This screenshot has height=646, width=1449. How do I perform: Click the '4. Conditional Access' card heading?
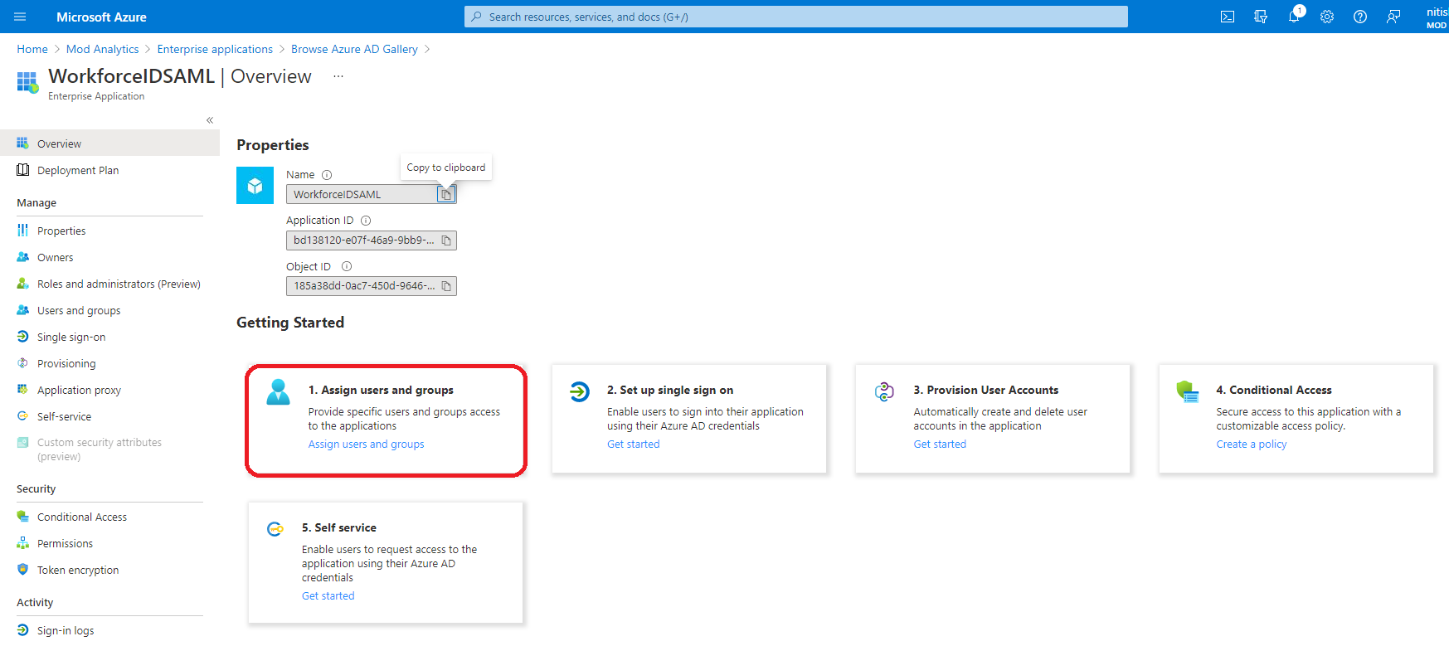1274,390
